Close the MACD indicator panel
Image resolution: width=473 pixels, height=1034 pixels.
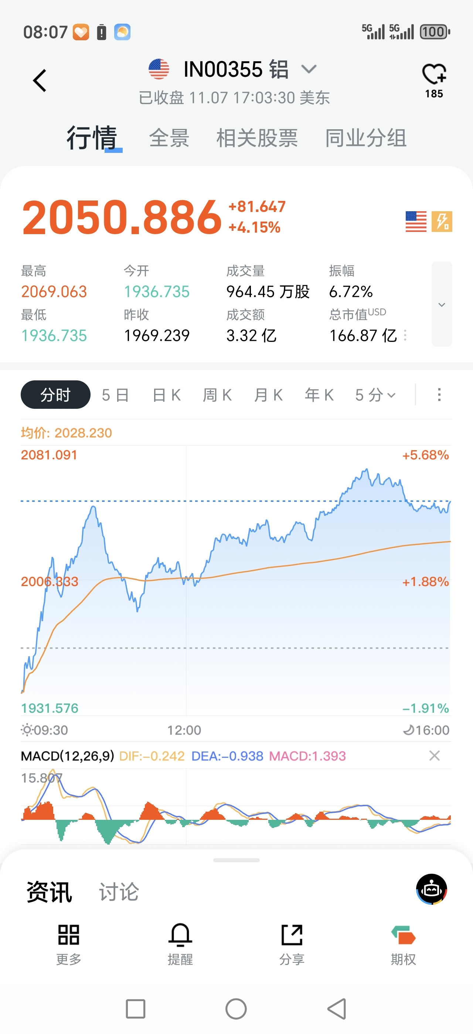point(434,756)
